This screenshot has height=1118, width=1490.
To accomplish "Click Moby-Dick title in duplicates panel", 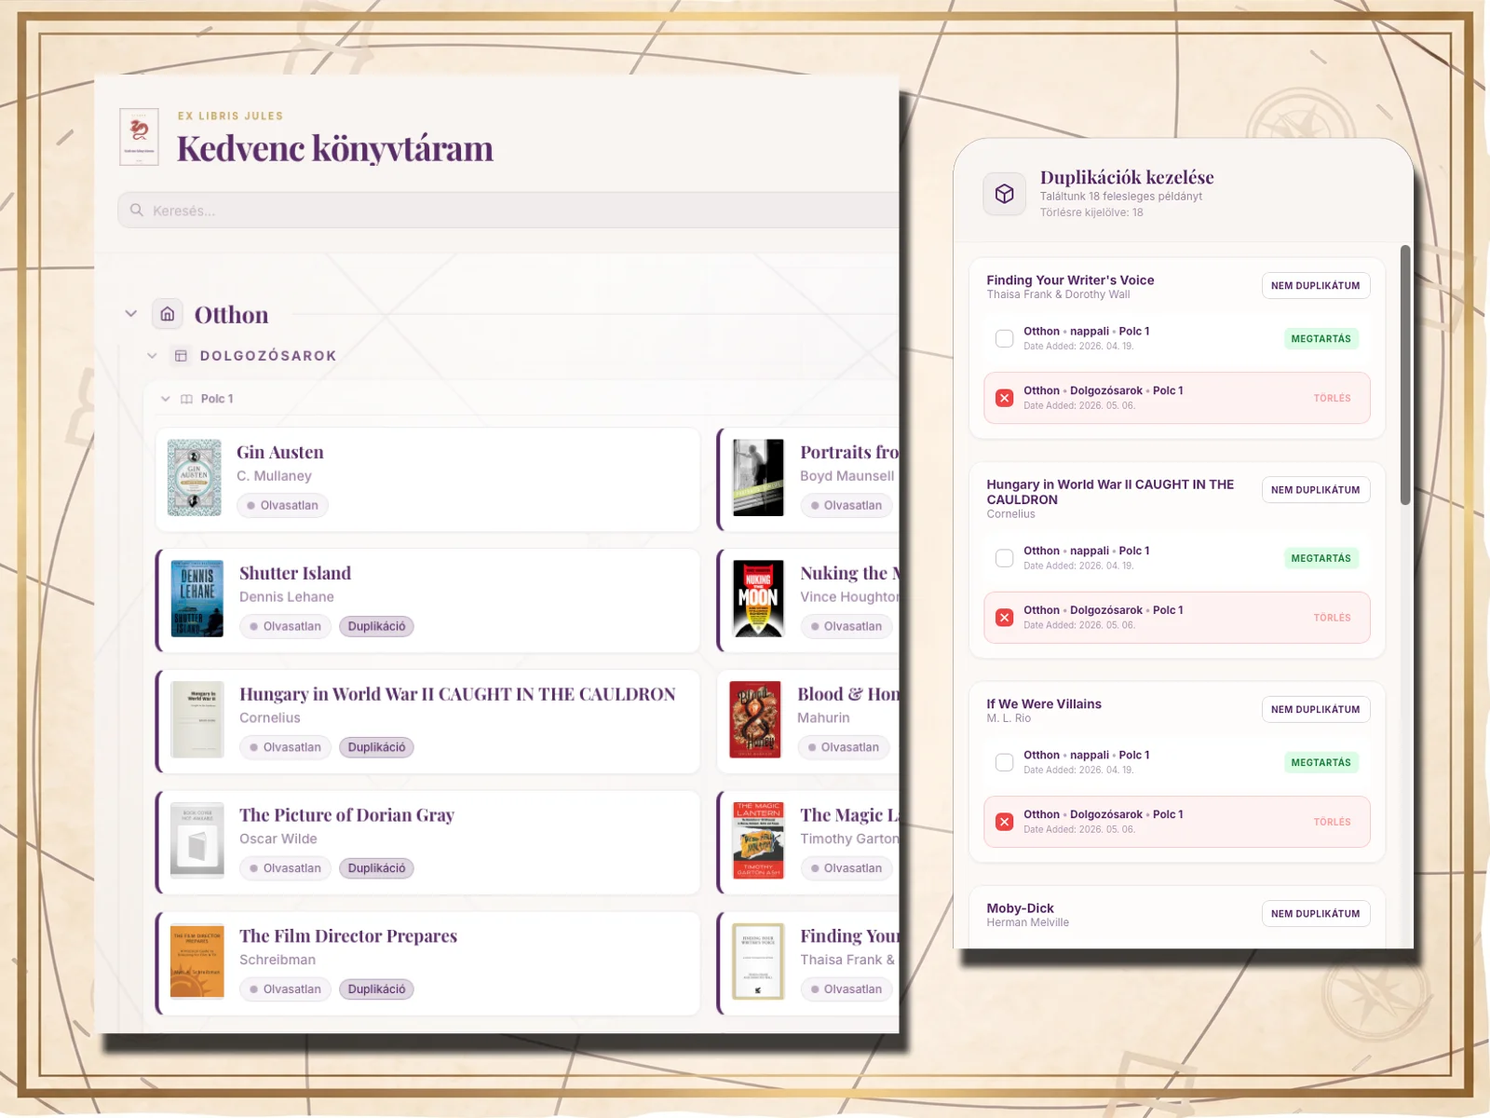I will point(1021,908).
